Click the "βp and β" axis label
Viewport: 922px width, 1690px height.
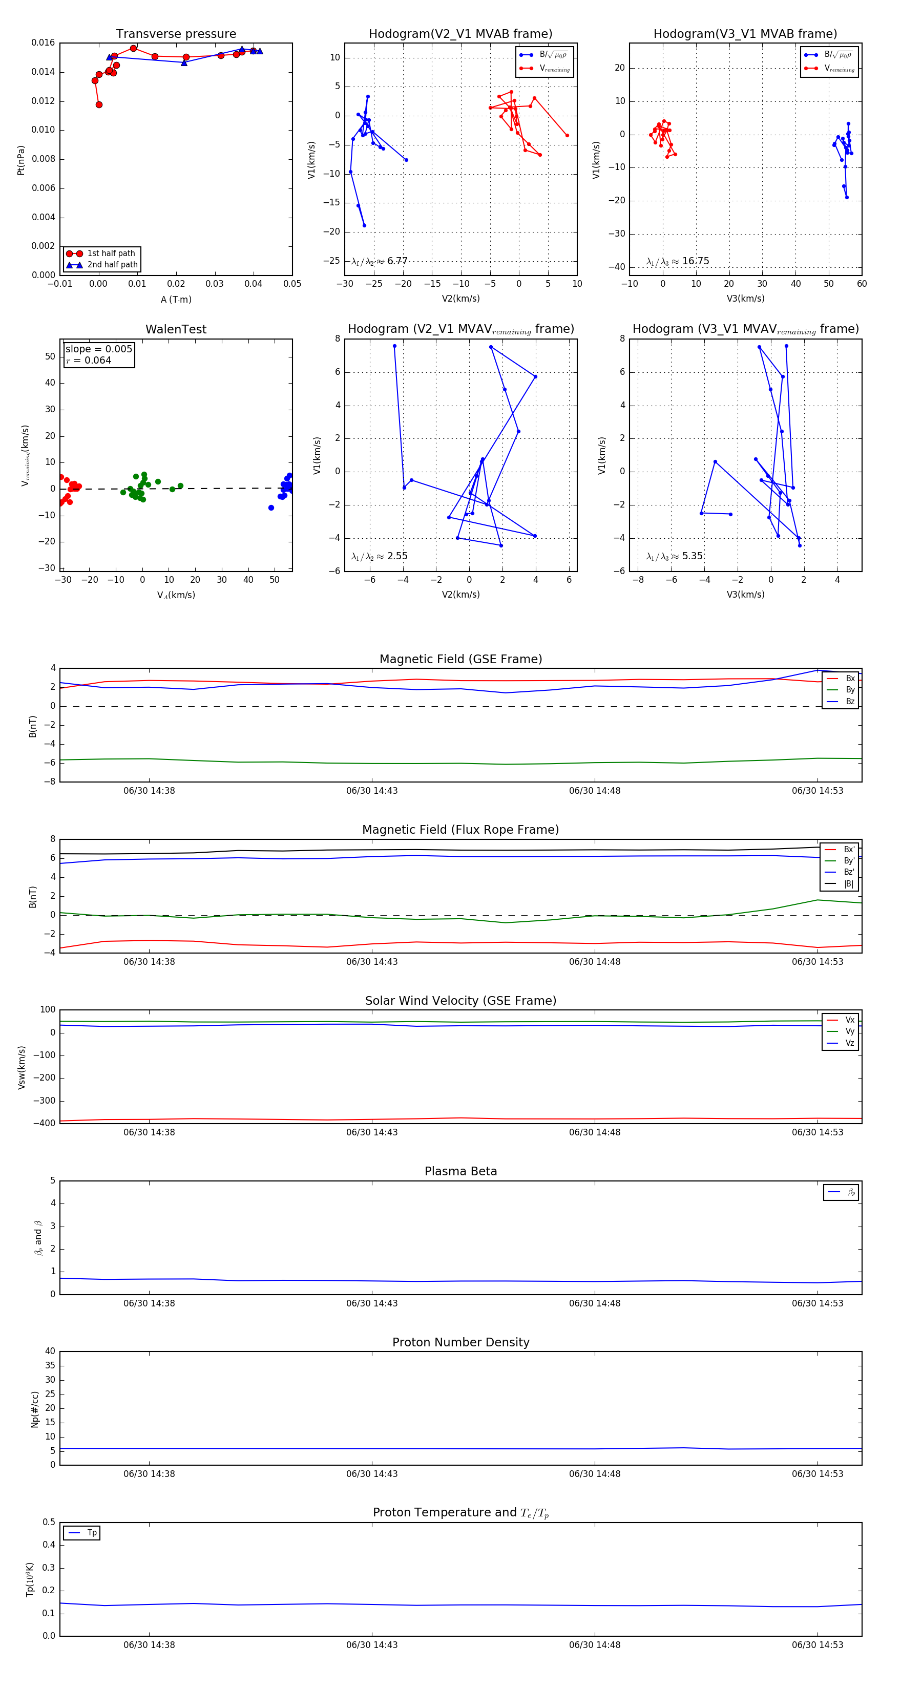[38, 1238]
